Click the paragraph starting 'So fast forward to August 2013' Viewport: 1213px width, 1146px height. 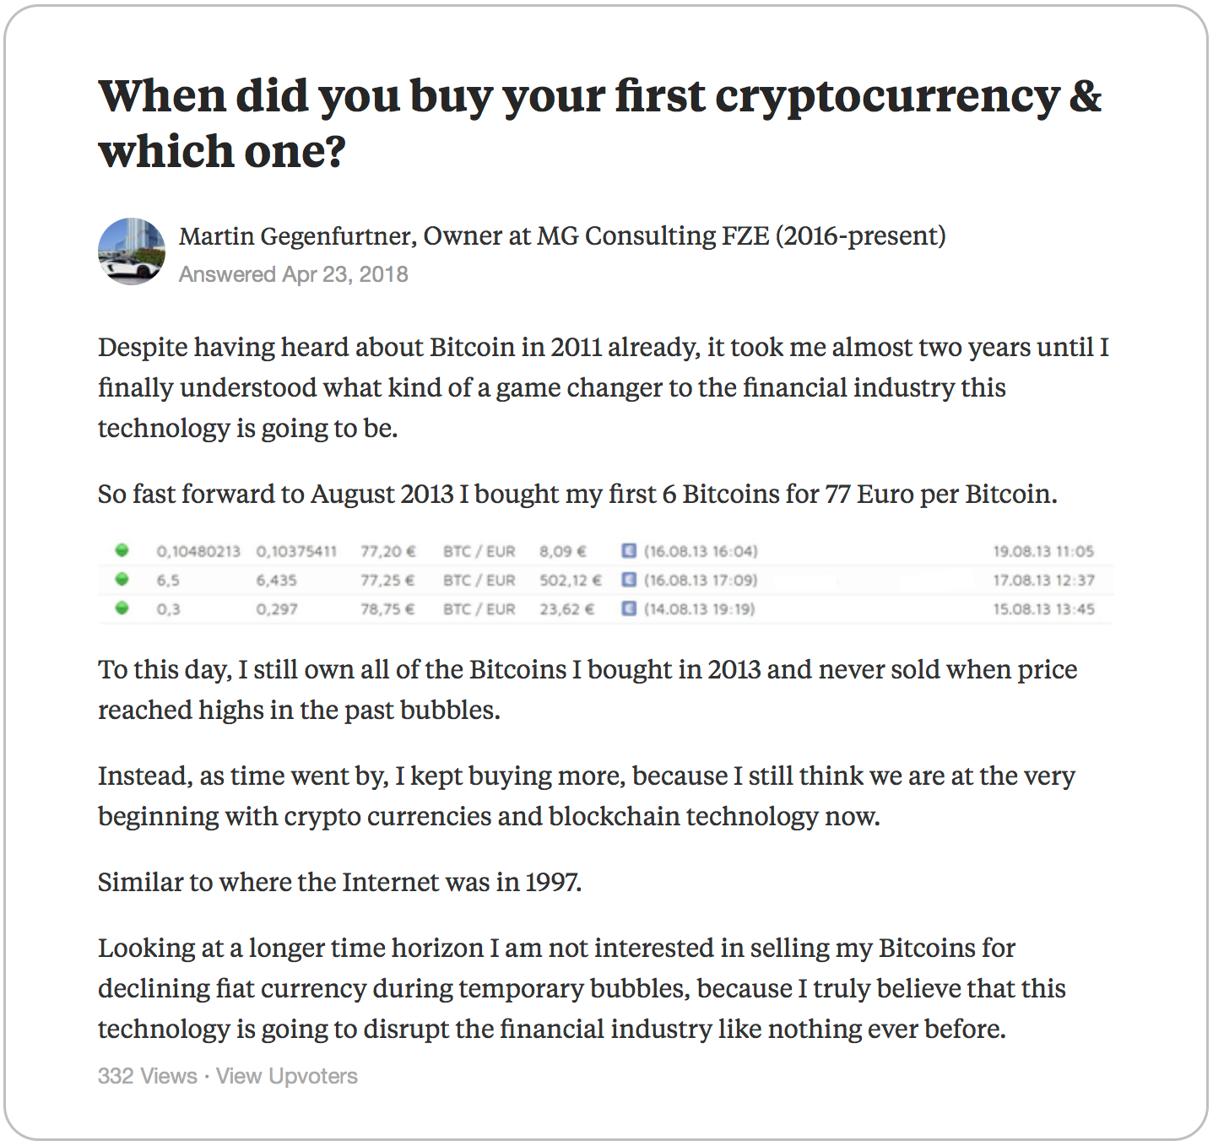pyautogui.click(x=577, y=494)
